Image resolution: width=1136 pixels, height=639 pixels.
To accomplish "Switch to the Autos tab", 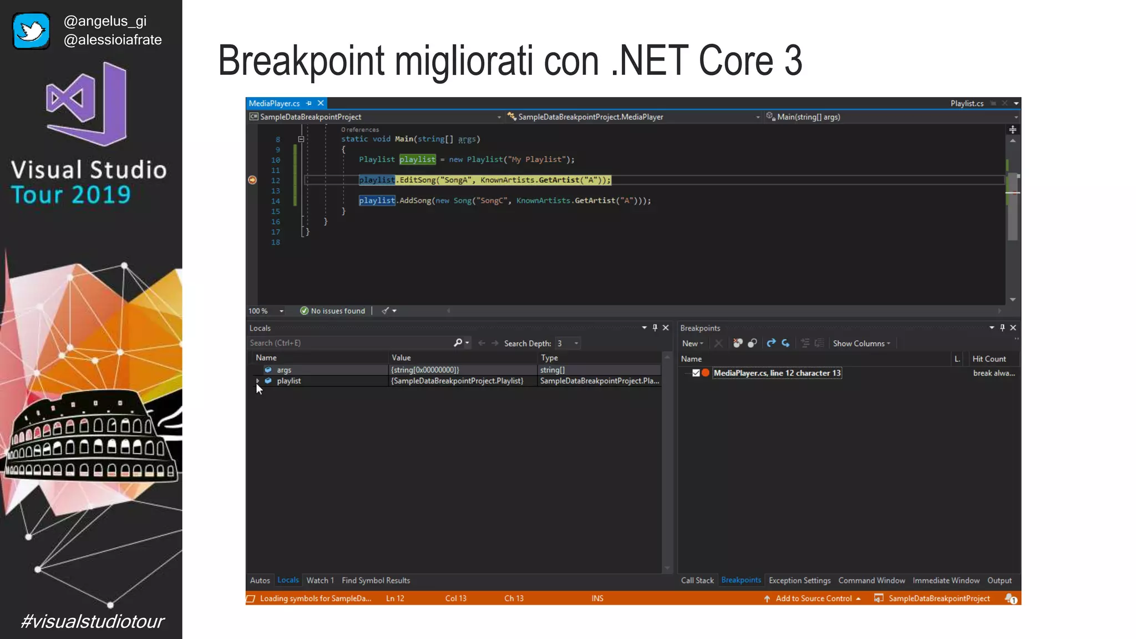I will (x=260, y=580).
